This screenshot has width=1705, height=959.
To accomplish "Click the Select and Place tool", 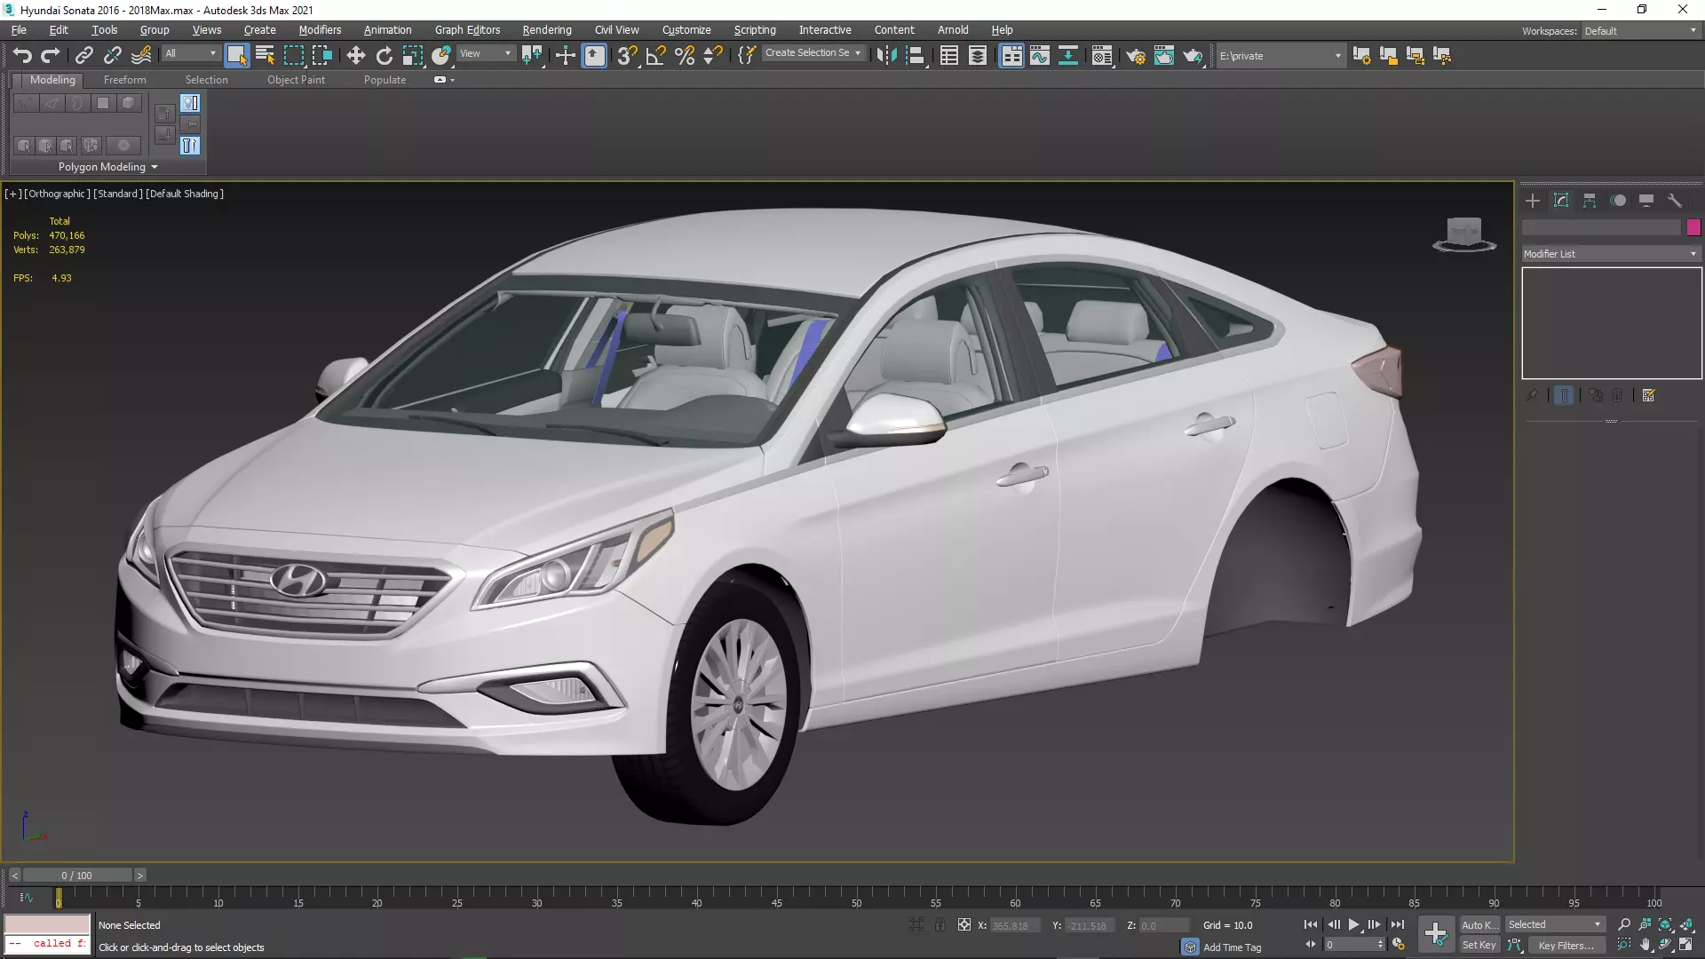I will [440, 55].
